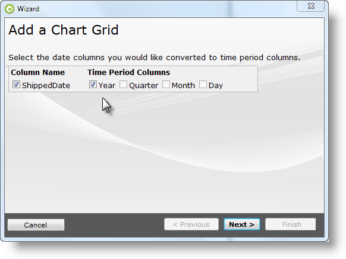
Task: Proceed with the Next button
Action: click(242, 224)
